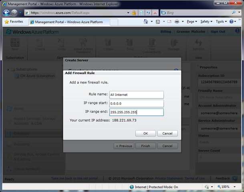Click Take me back to the old portal
The width and height of the screenshot is (244, 192).
75,178
